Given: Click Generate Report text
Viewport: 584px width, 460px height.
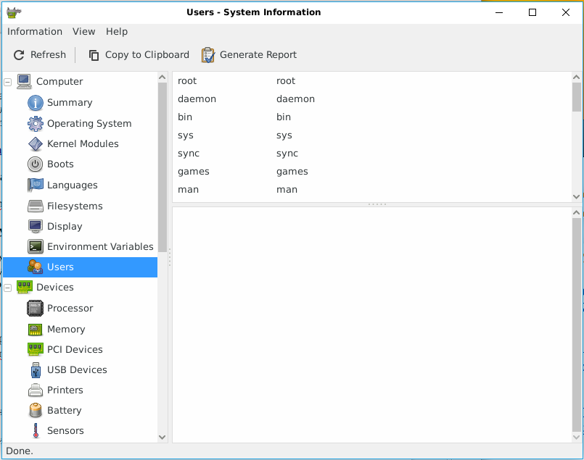Looking at the screenshot, I should 258,54.
